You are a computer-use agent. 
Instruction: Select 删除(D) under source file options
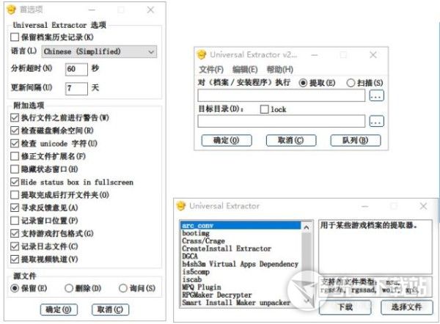point(68,288)
